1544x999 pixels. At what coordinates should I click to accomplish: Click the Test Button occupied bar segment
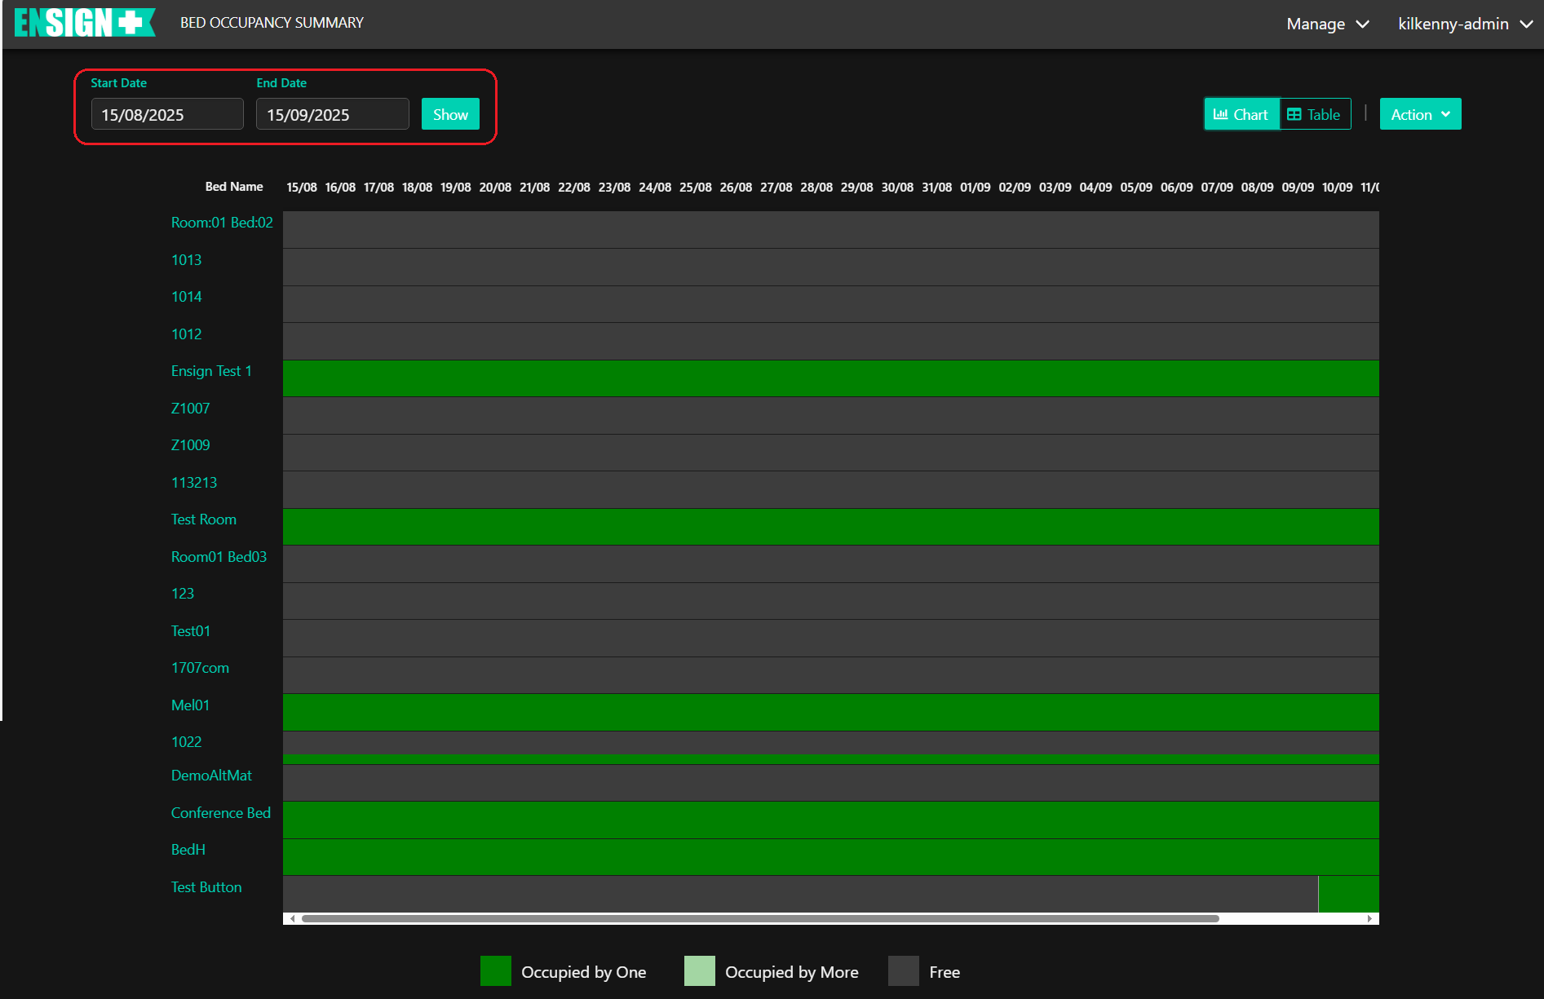point(1348,894)
